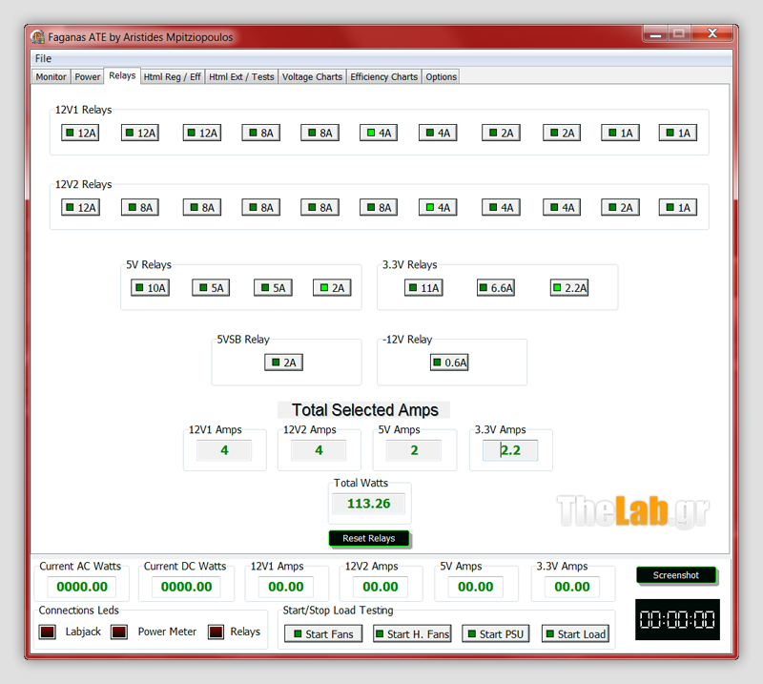
Task: Select the Relays tab
Action: coord(122,75)
